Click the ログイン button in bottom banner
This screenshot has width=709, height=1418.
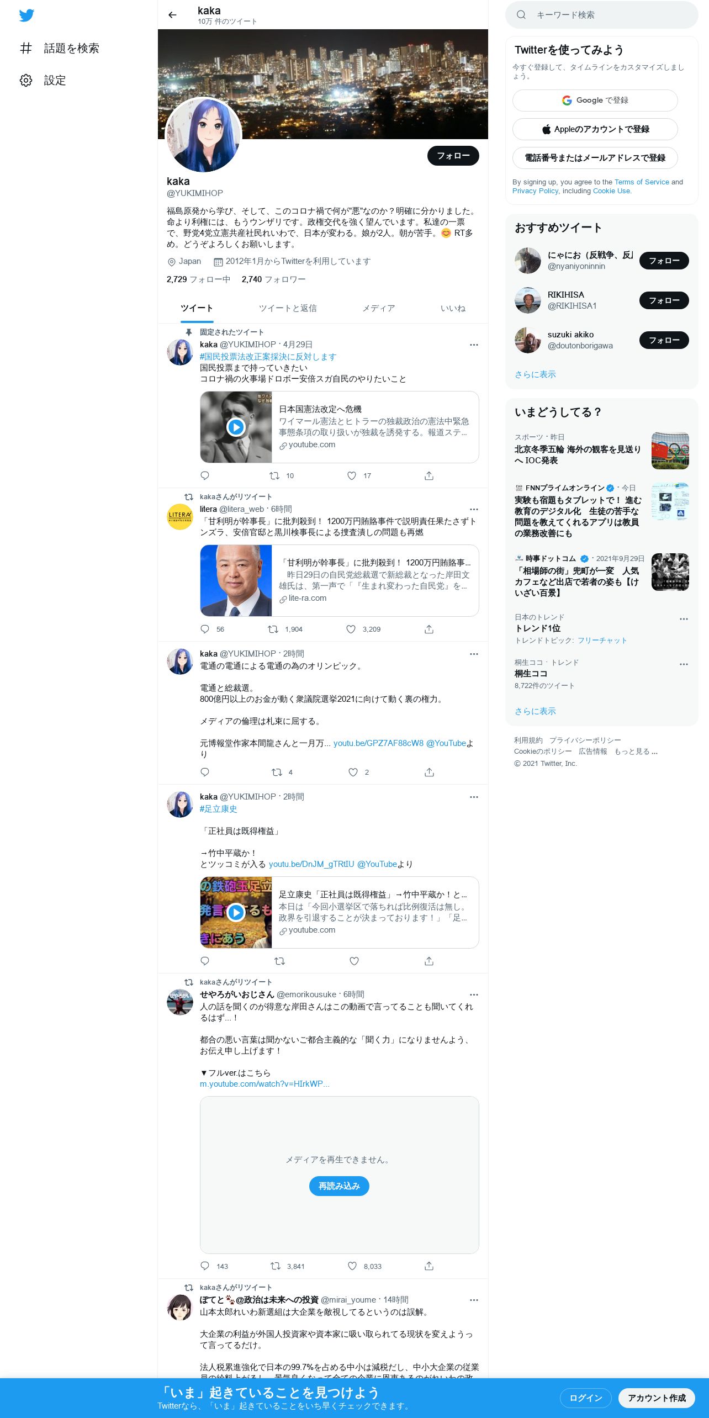pos(585,1398)
